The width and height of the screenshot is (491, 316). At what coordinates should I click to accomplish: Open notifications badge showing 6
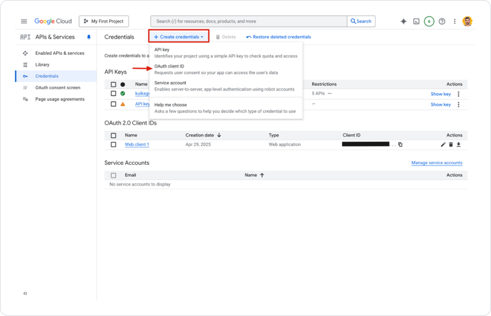429,21
